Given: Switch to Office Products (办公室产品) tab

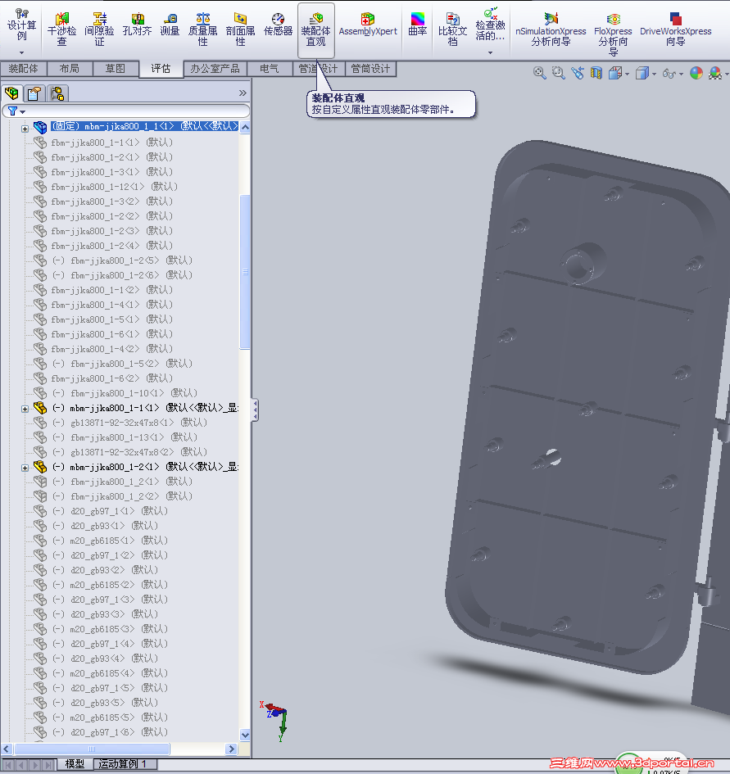Looking at the screenshot, I should tap(215, 69).
